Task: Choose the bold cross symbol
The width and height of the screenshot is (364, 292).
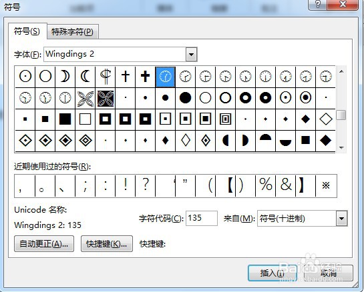Action: pos(146,76)
